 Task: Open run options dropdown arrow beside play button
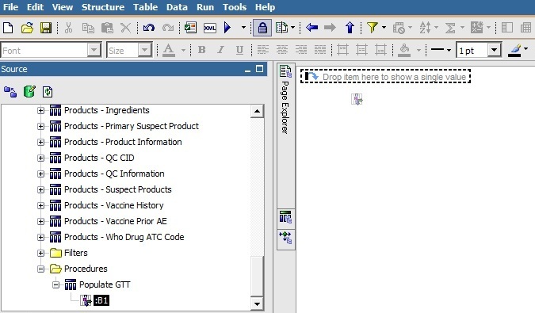243,28
